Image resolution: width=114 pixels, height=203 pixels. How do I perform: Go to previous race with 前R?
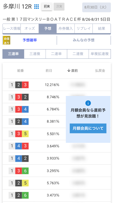point(47,7)
